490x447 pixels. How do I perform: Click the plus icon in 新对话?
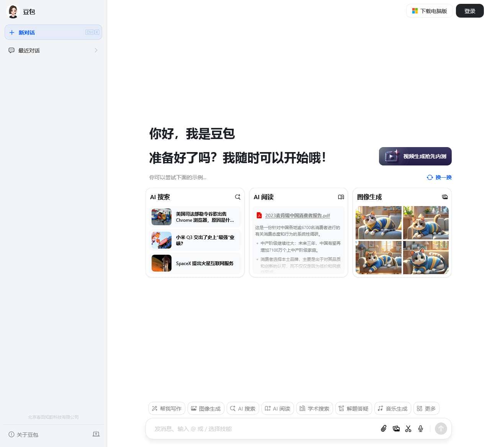click(x=12, y=33)
